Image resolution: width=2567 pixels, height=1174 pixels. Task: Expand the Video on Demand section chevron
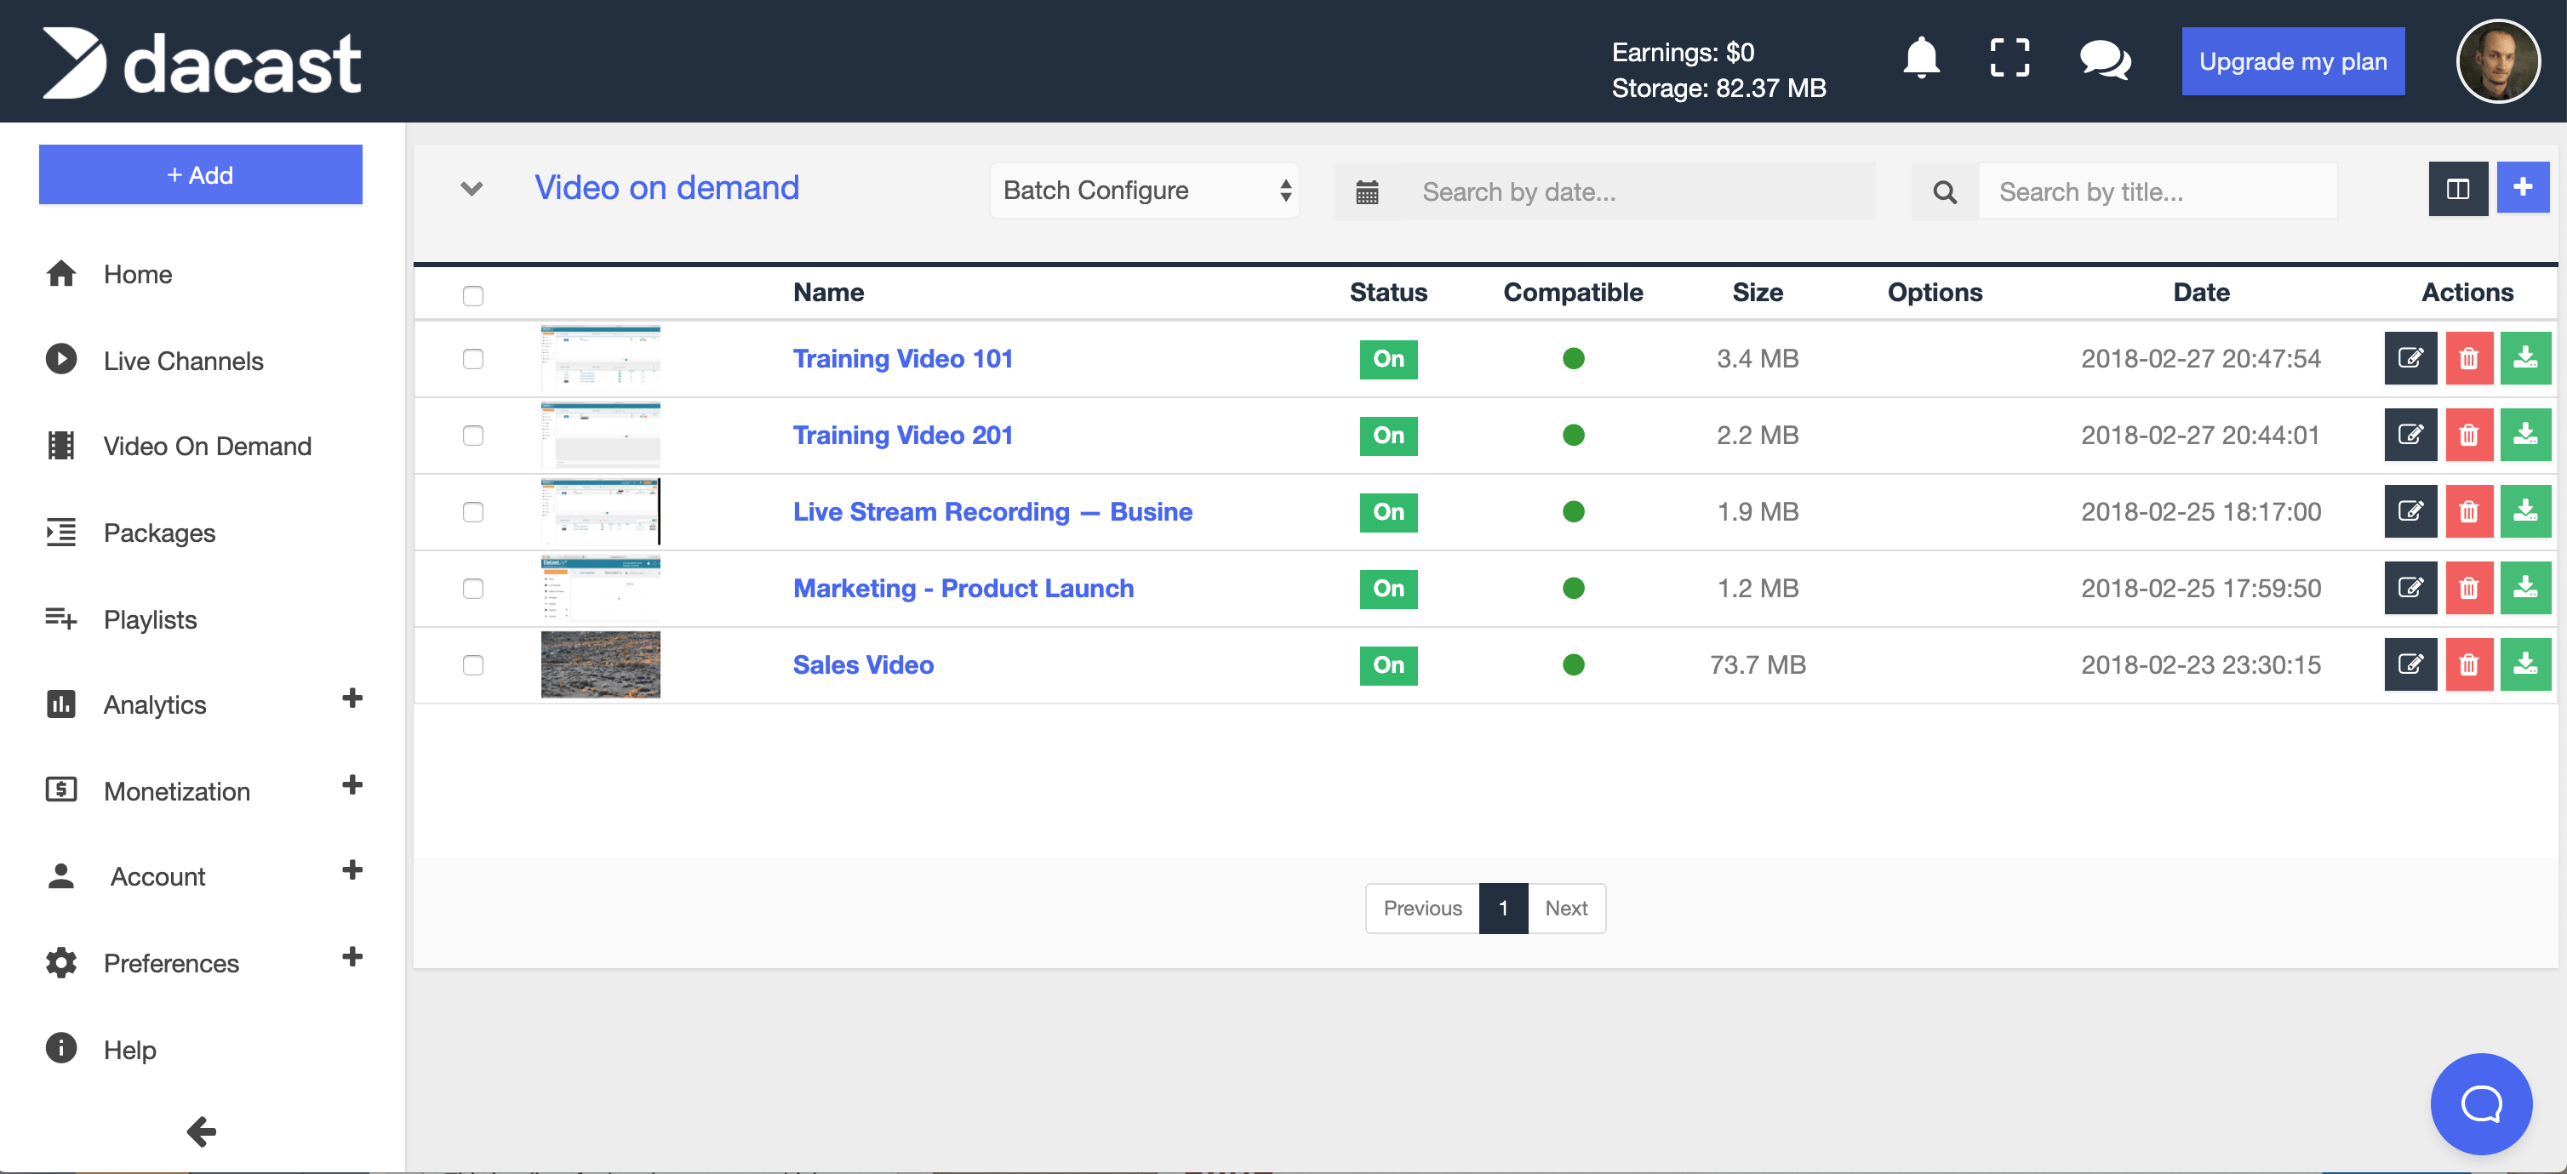tap(470, 185)
